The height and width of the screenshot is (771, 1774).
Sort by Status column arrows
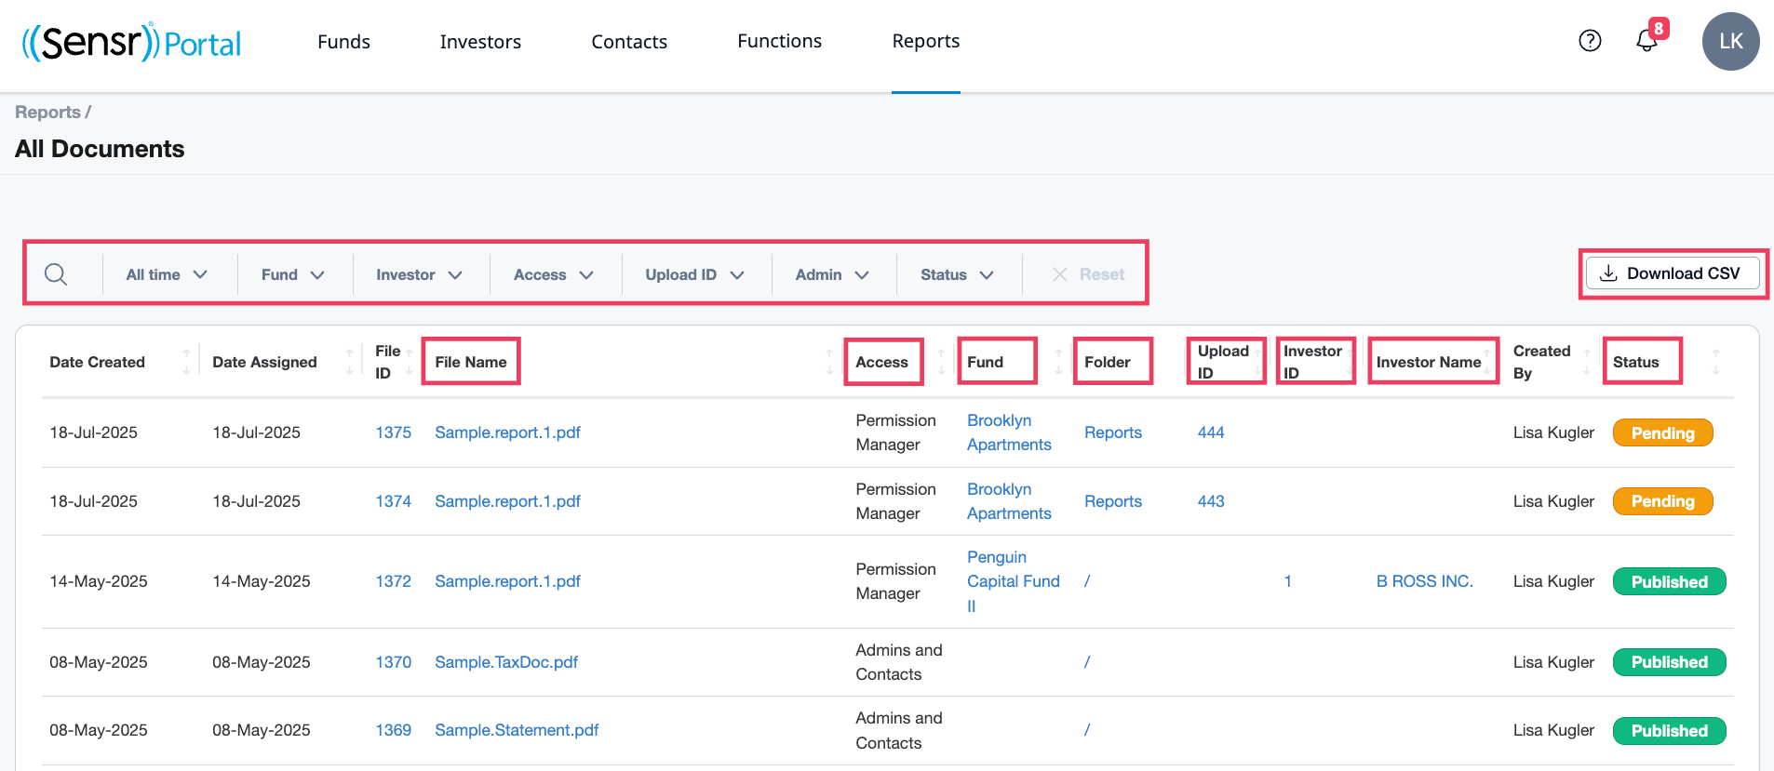click(x=1715, y=362)
